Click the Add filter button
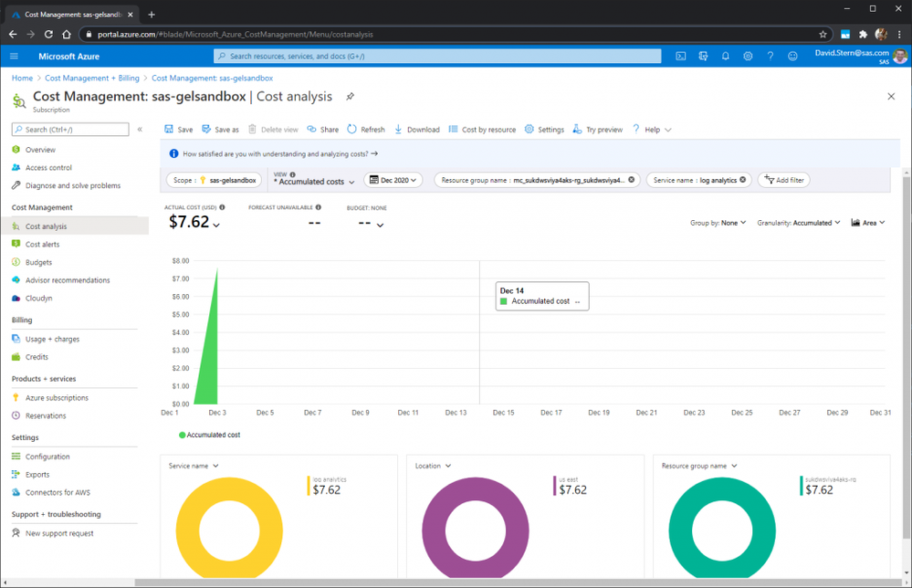912x588 pixels. (x=784, y=180)
